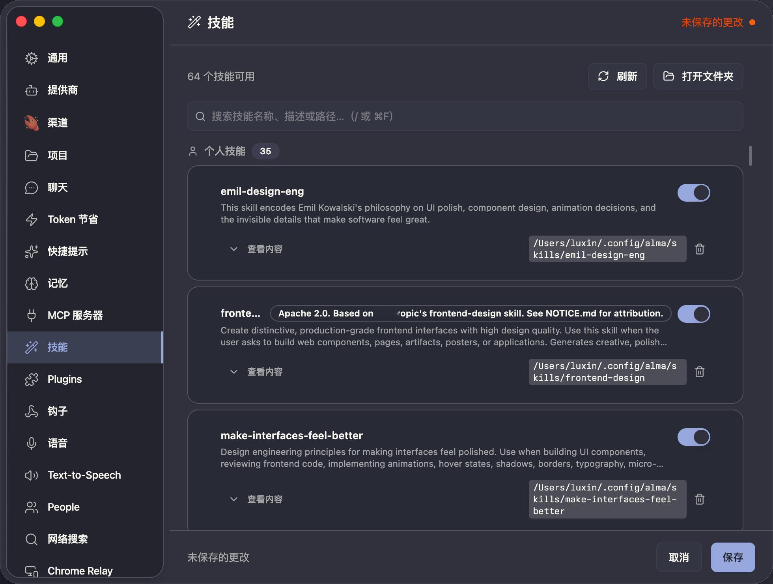
Task: Switch to the 提供商 settings tab
Action: click(x=62, y=90)
